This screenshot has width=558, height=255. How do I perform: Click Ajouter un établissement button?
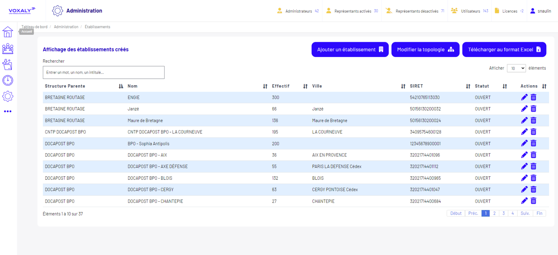pyautogui.click(x=350, y=49)
